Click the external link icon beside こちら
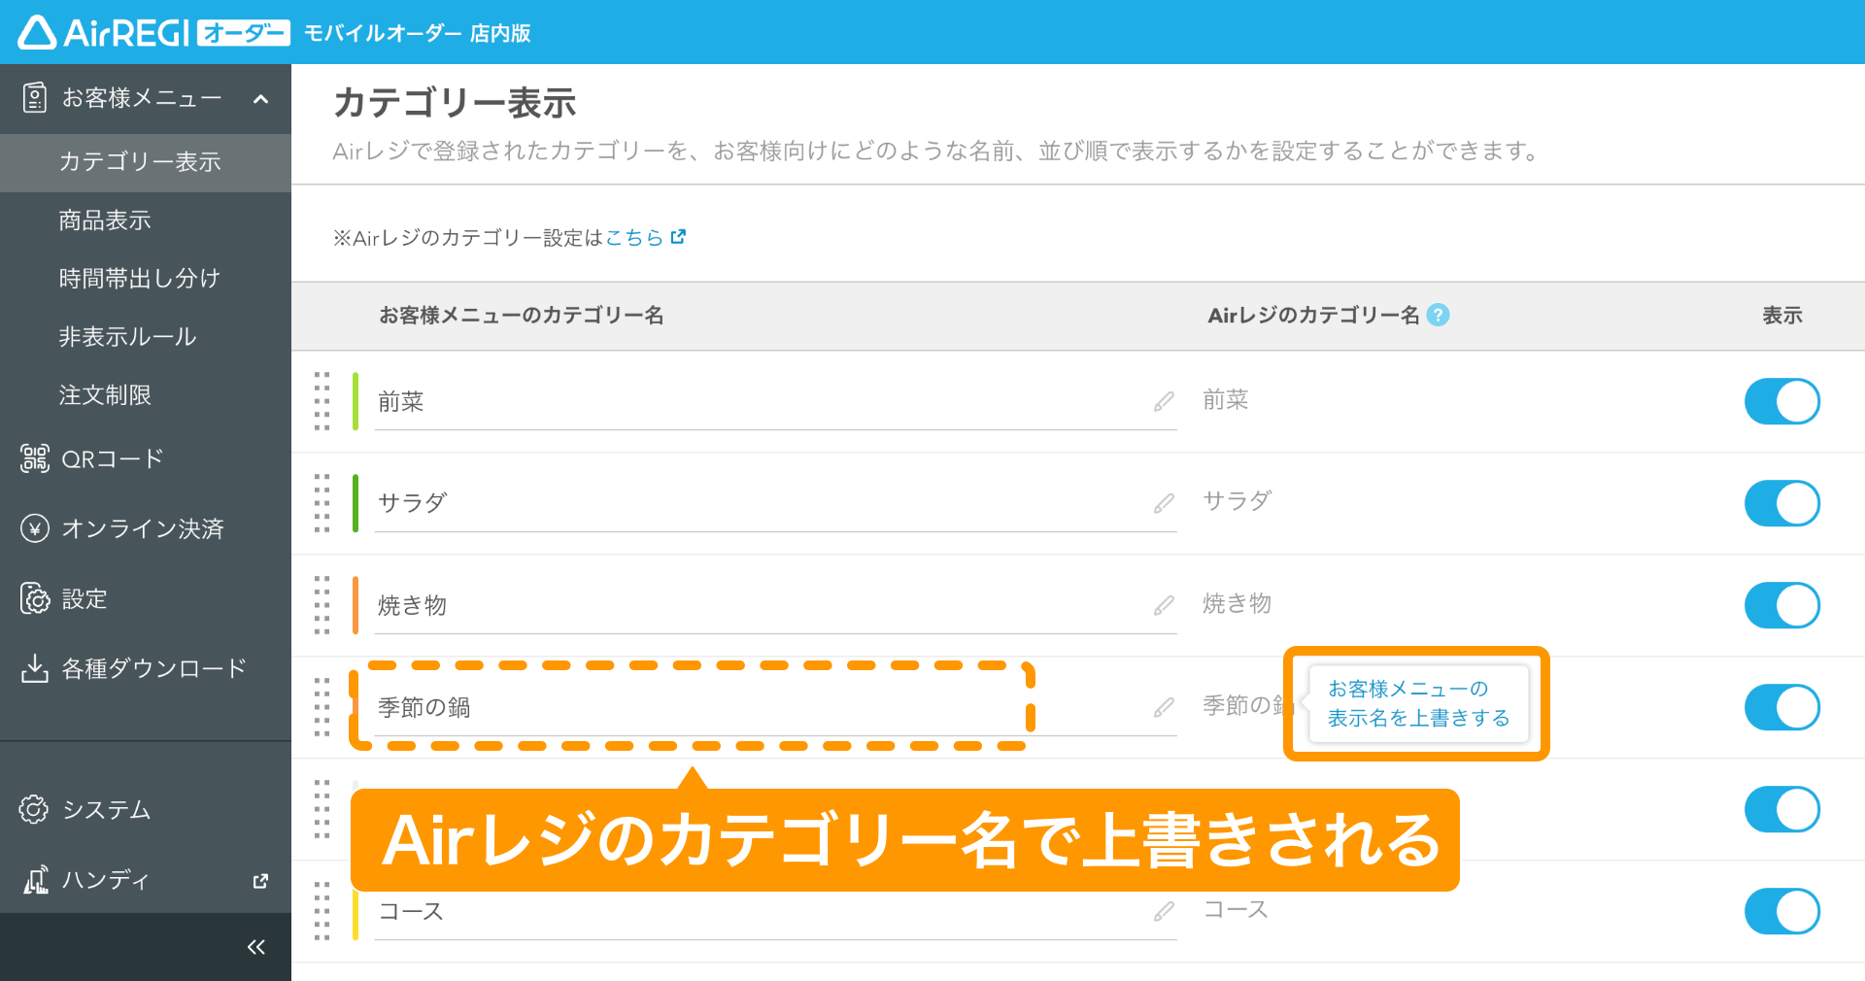The height and width of the screenshot is (981, 1865). [x=678, y=236]
